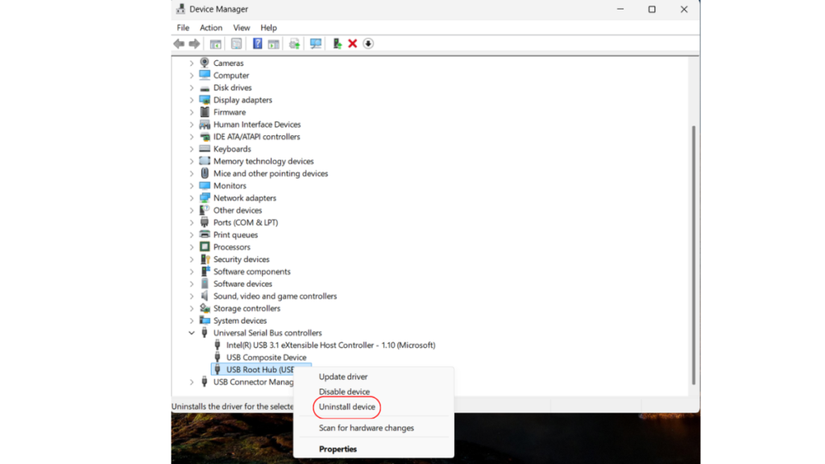Screen dimensions: 825x464
Task: Open the Properties toolbar icon
Action: (x=236, y=43)
